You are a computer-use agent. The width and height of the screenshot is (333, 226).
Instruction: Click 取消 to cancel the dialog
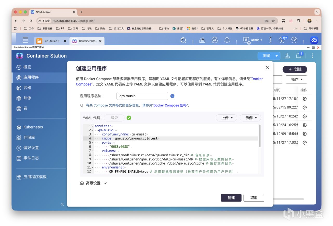(254, 198)
